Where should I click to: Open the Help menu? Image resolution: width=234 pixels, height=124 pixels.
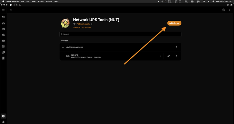click(x=56, y=1)
